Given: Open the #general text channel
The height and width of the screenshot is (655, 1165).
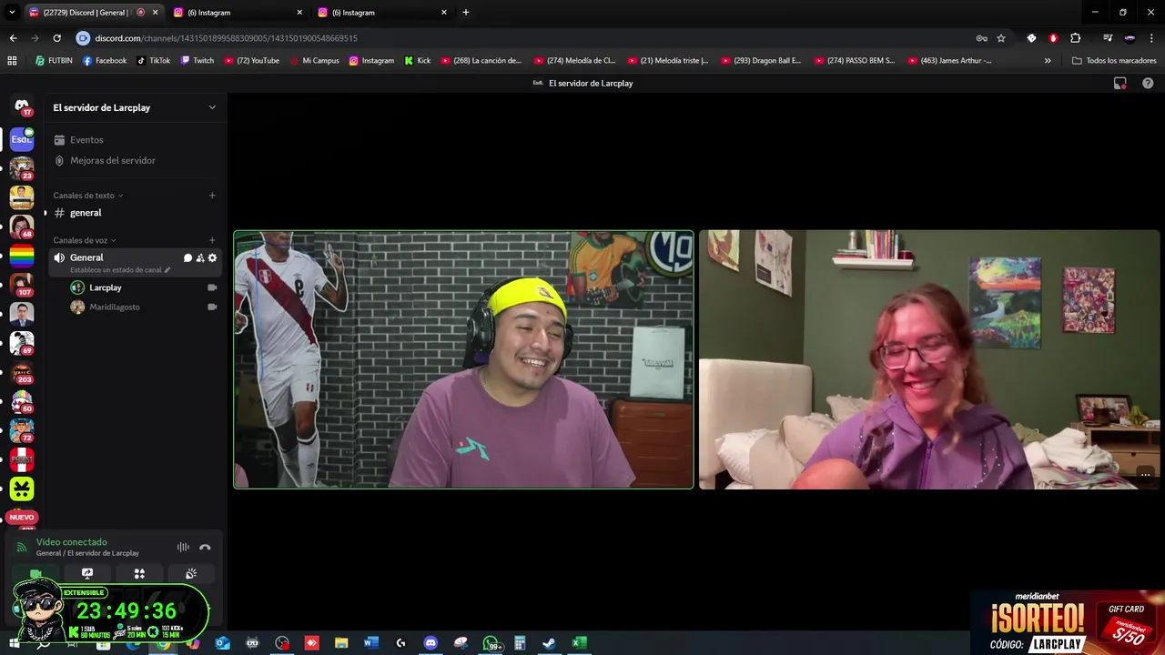Looking at the screenshot, I should tap(135, 213).
